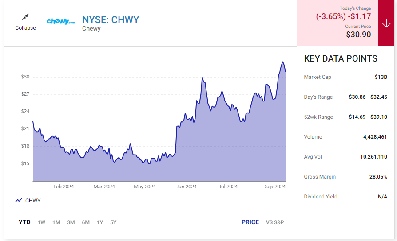Switch chart to 1M range
This screenshot has width=397, height=241.
point(56,222)
